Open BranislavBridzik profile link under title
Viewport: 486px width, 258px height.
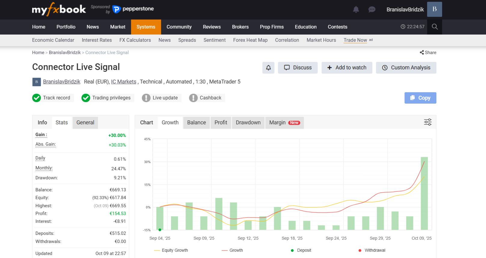click(62, 82)
